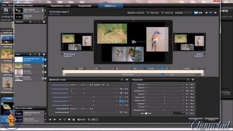Expand the Движение и звук panel with double arrows
Screen dimensions: 233x131
point(127,80)
